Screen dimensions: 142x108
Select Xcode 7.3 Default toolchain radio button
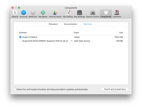[x=20, y=37]
